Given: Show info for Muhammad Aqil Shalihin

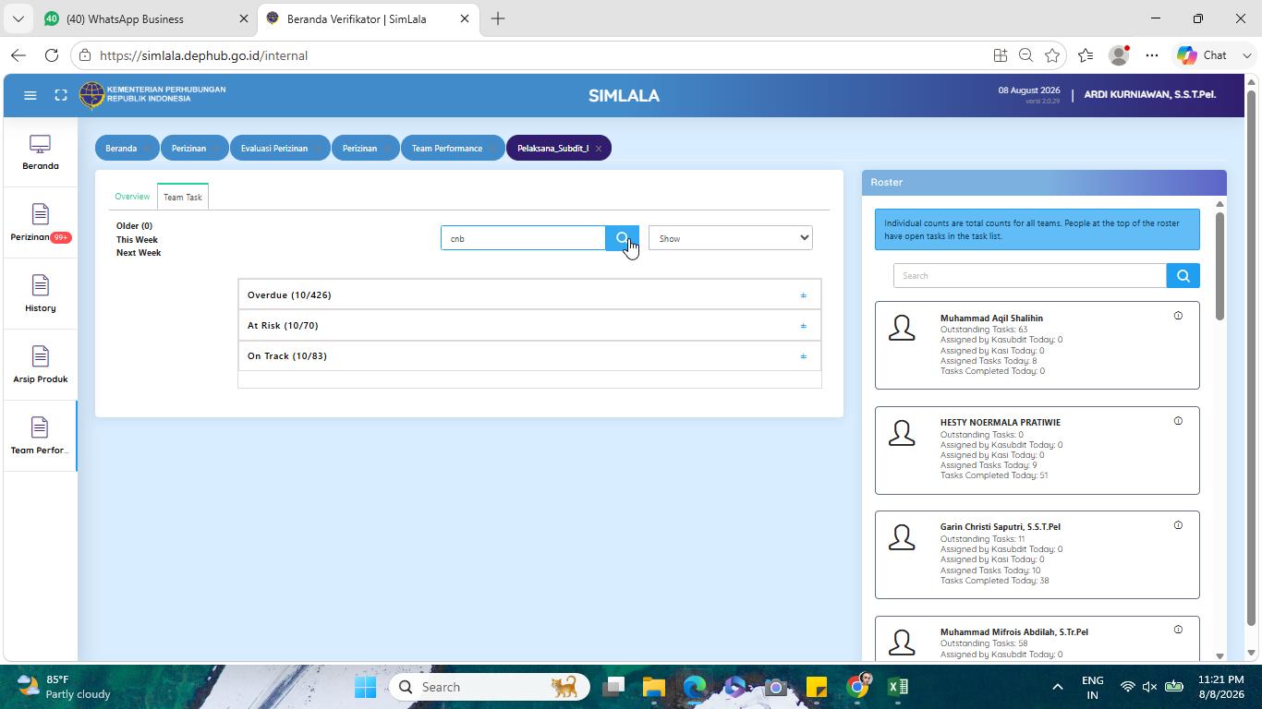Looking at the screenshot, I should point(1178,316).
